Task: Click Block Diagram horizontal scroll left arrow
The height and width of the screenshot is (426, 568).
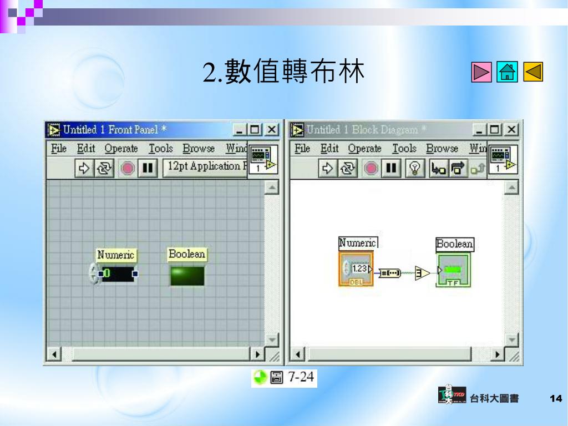Action: [x=298, y=354]
